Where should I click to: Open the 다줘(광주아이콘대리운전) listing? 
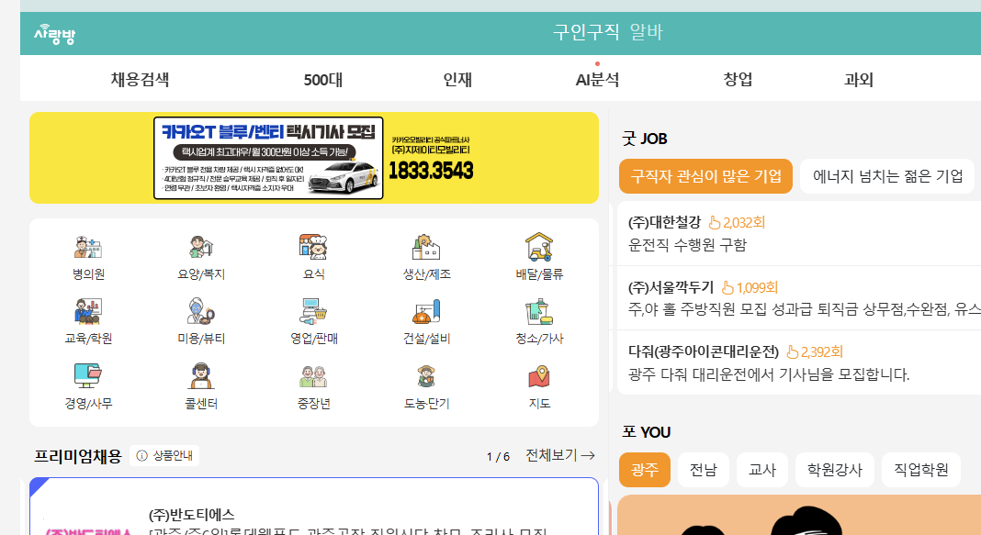tap(799, 362)
